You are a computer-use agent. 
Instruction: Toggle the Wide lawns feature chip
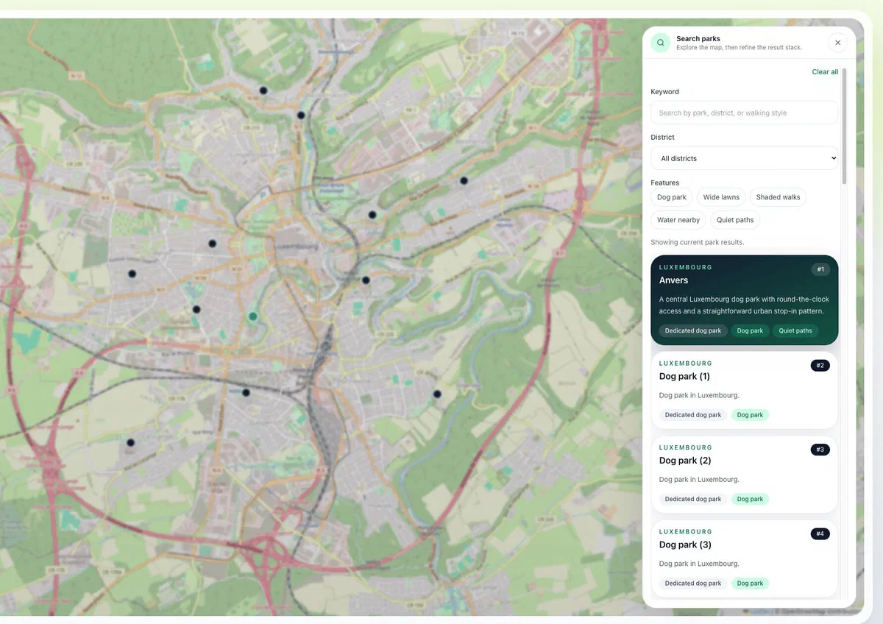click(x=721, y=197)
